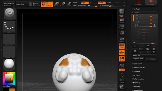162x91 pixels.
Task: Toggle Persp perspective view
Action: (x=122, y=46)
